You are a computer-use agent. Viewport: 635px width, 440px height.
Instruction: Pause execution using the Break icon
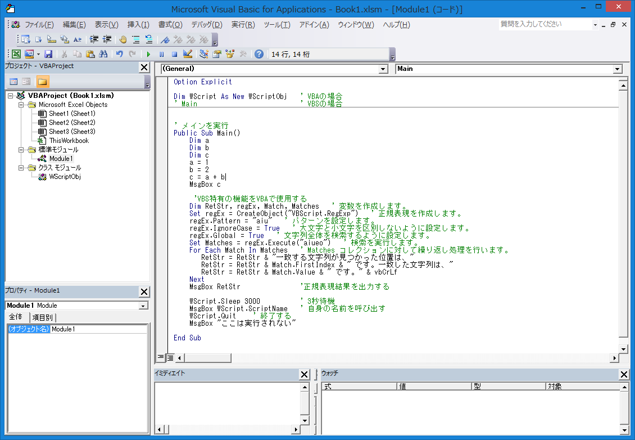(162, 55)
